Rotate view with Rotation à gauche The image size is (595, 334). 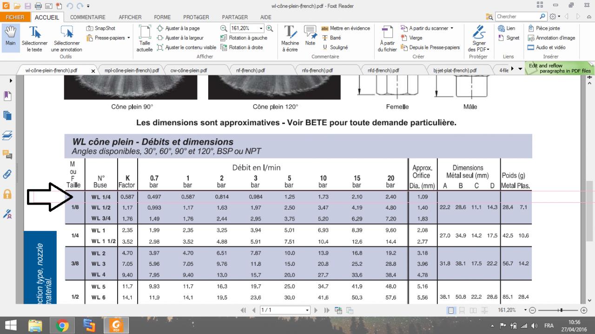[244, 38]
